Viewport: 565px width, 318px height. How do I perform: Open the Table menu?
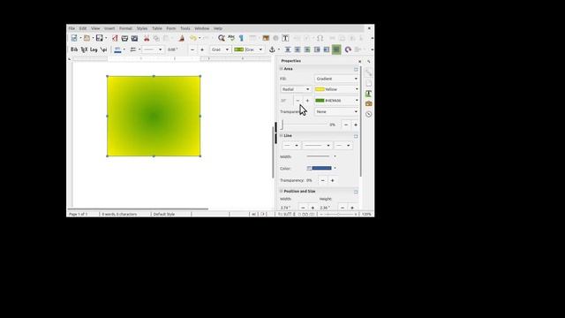coord(157,28)
